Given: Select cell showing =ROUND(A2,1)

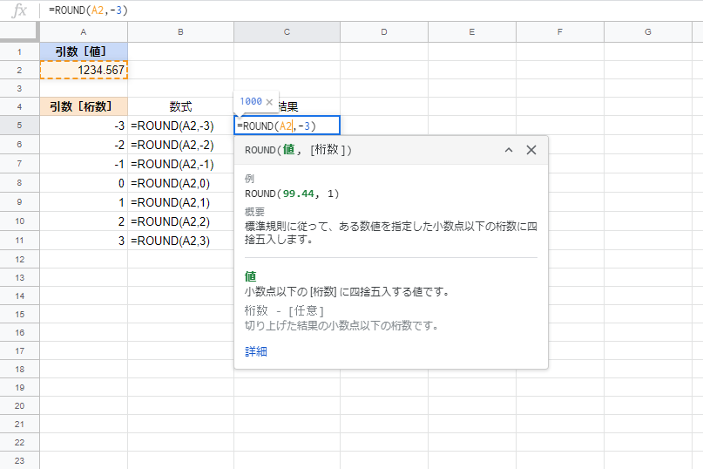Looking at the screenshot, I should [180, 202].
